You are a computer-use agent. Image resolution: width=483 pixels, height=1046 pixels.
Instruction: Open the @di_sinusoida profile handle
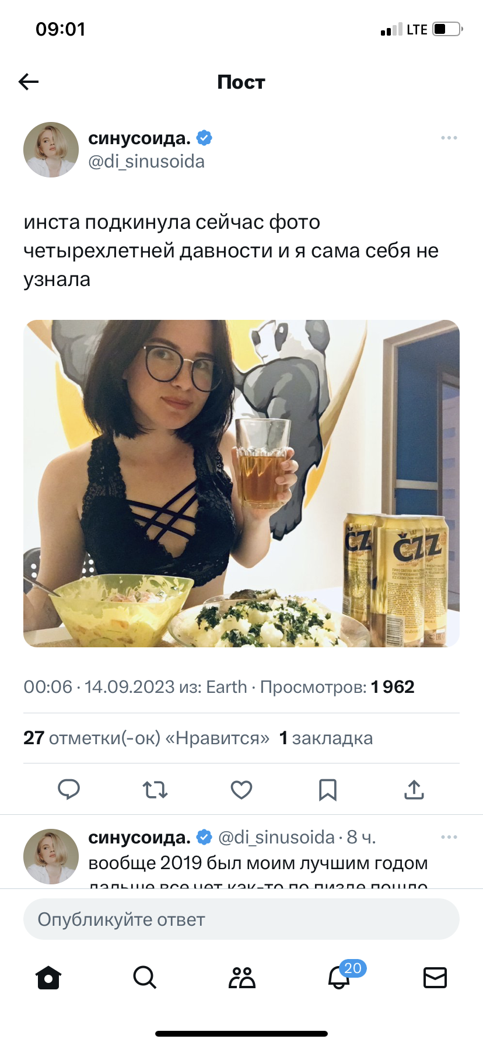pos(146,162)
